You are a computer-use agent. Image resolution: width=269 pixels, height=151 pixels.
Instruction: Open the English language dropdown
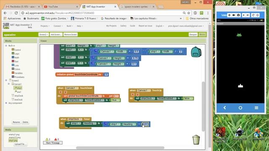click(160, 26)
